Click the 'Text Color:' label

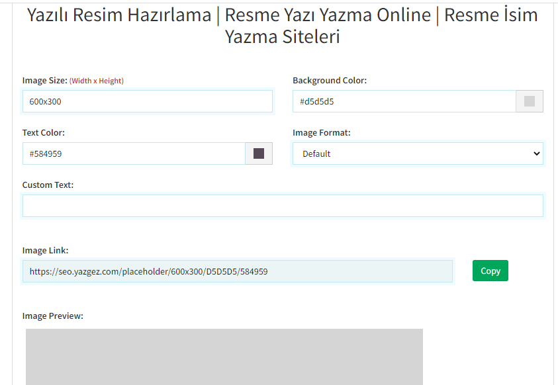(44, 132)
